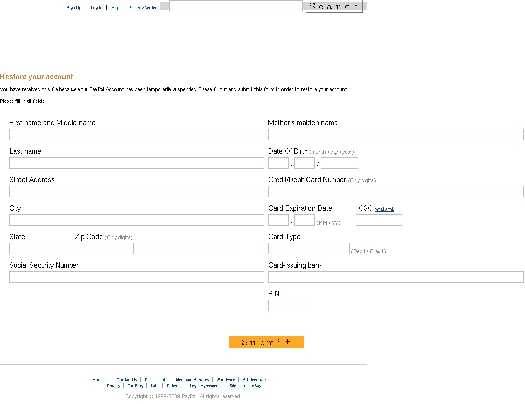Click the "Date Of Birth" label
The width and height of the screenshot is (525, 404).
(x=288, y=151)
